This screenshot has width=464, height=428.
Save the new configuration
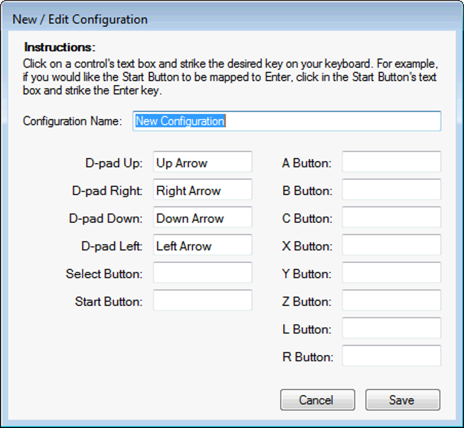[403, 400]
